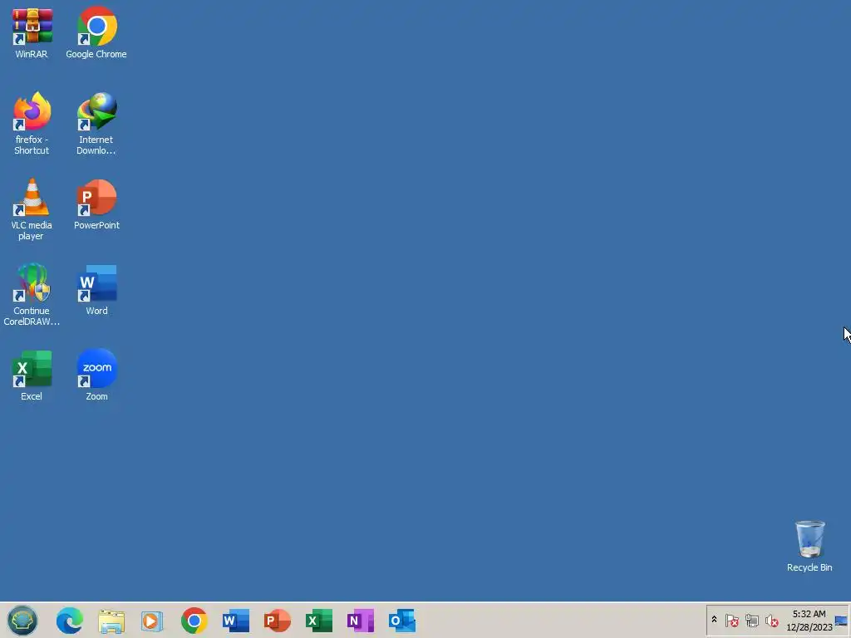Select the firefox - Shortcut desktop icon
Screen dimensions: 851x638
click(32, 123)
